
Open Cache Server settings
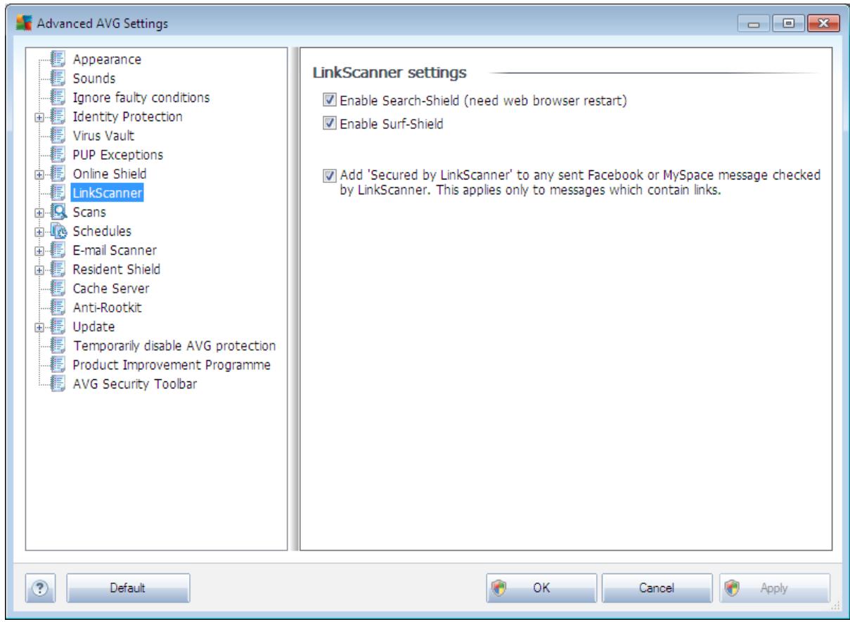coord(111,288)
